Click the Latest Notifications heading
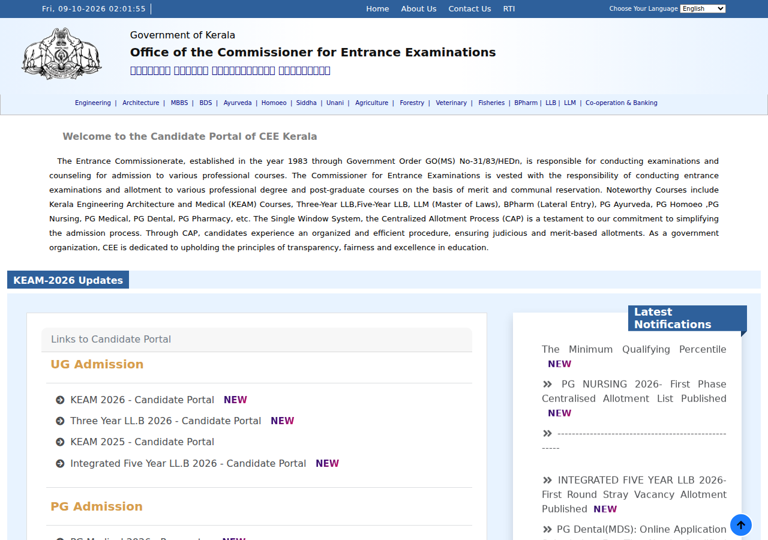The width and height of the screenshot is (768, 540). pos(688,318)
